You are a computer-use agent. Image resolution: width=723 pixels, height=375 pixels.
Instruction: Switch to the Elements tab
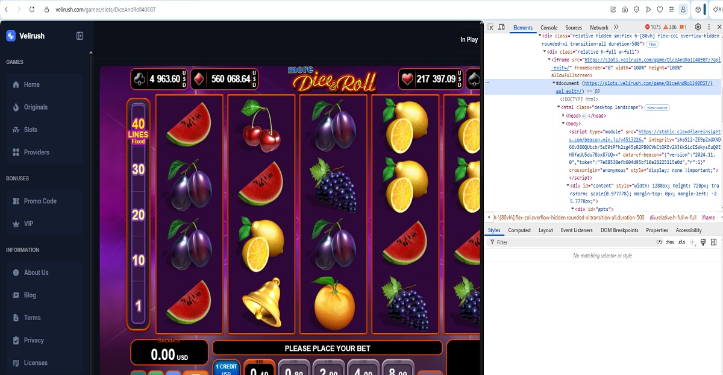point(522,28)
